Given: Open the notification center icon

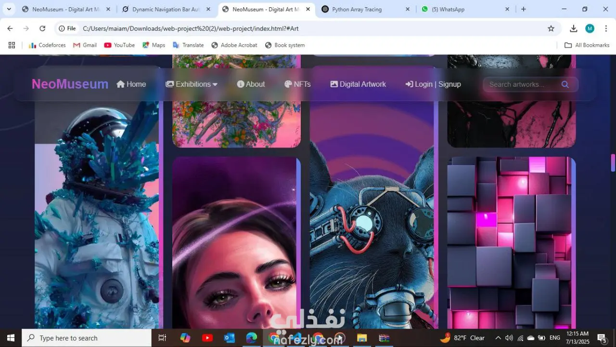Looking at the screenshot, I should click(x=602, y=338).
